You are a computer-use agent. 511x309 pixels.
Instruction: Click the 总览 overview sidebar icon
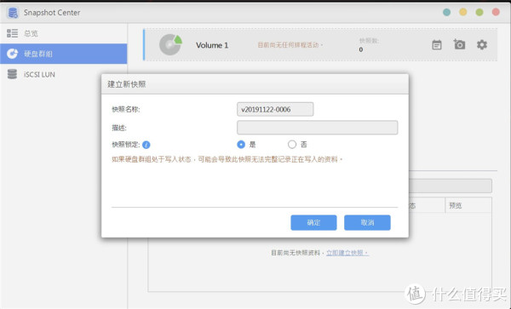click(x=13, y=33)
